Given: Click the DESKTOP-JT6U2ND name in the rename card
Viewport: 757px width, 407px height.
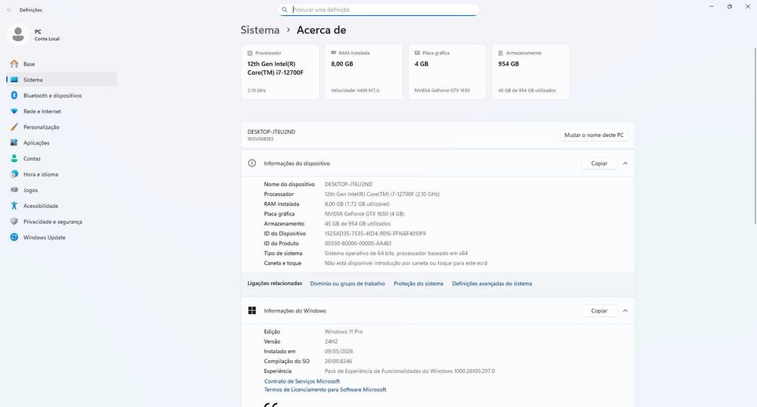Looking at the screenshot, I should [x=271, y=132].
